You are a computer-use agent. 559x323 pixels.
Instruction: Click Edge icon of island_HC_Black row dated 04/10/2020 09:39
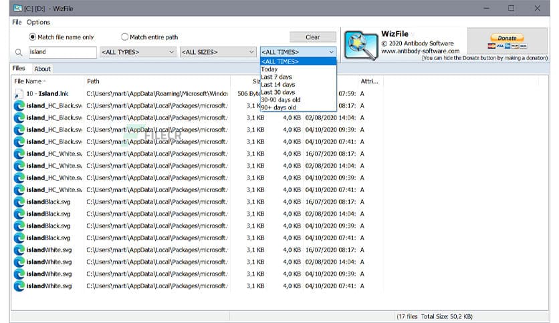pyautogui.click(x=19, y=130)
